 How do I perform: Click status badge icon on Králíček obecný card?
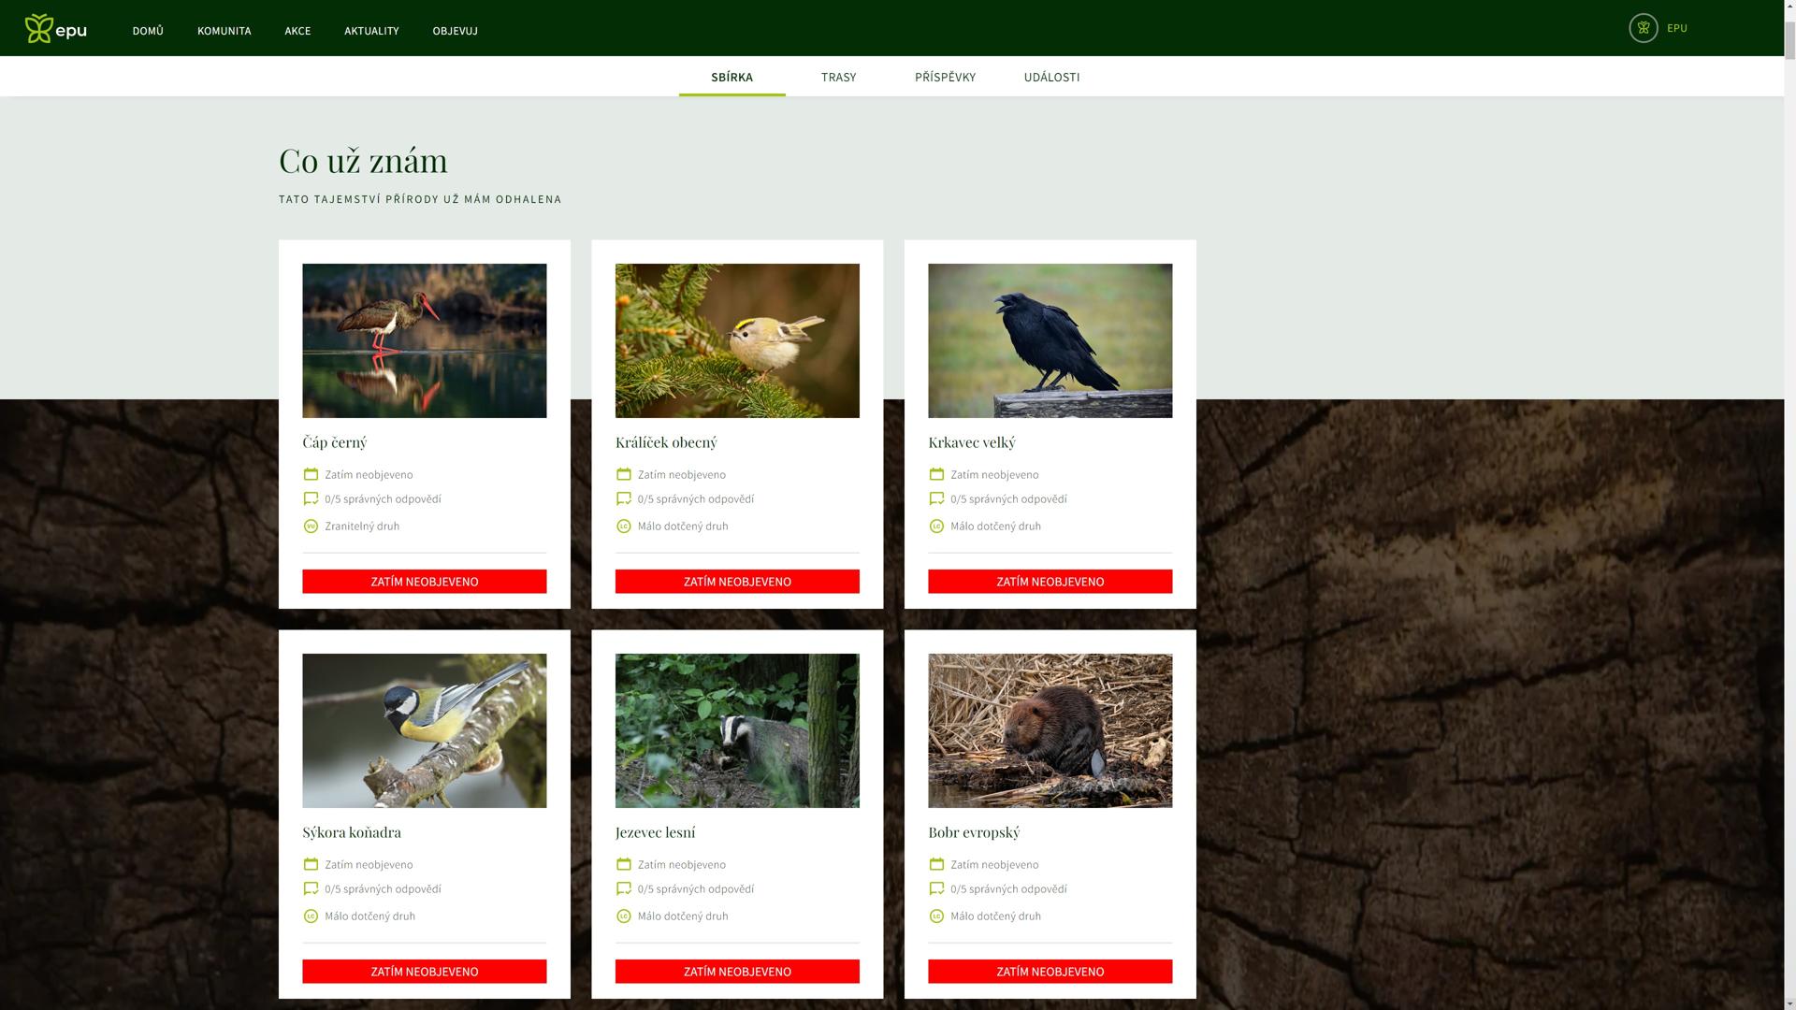point(624,526)
